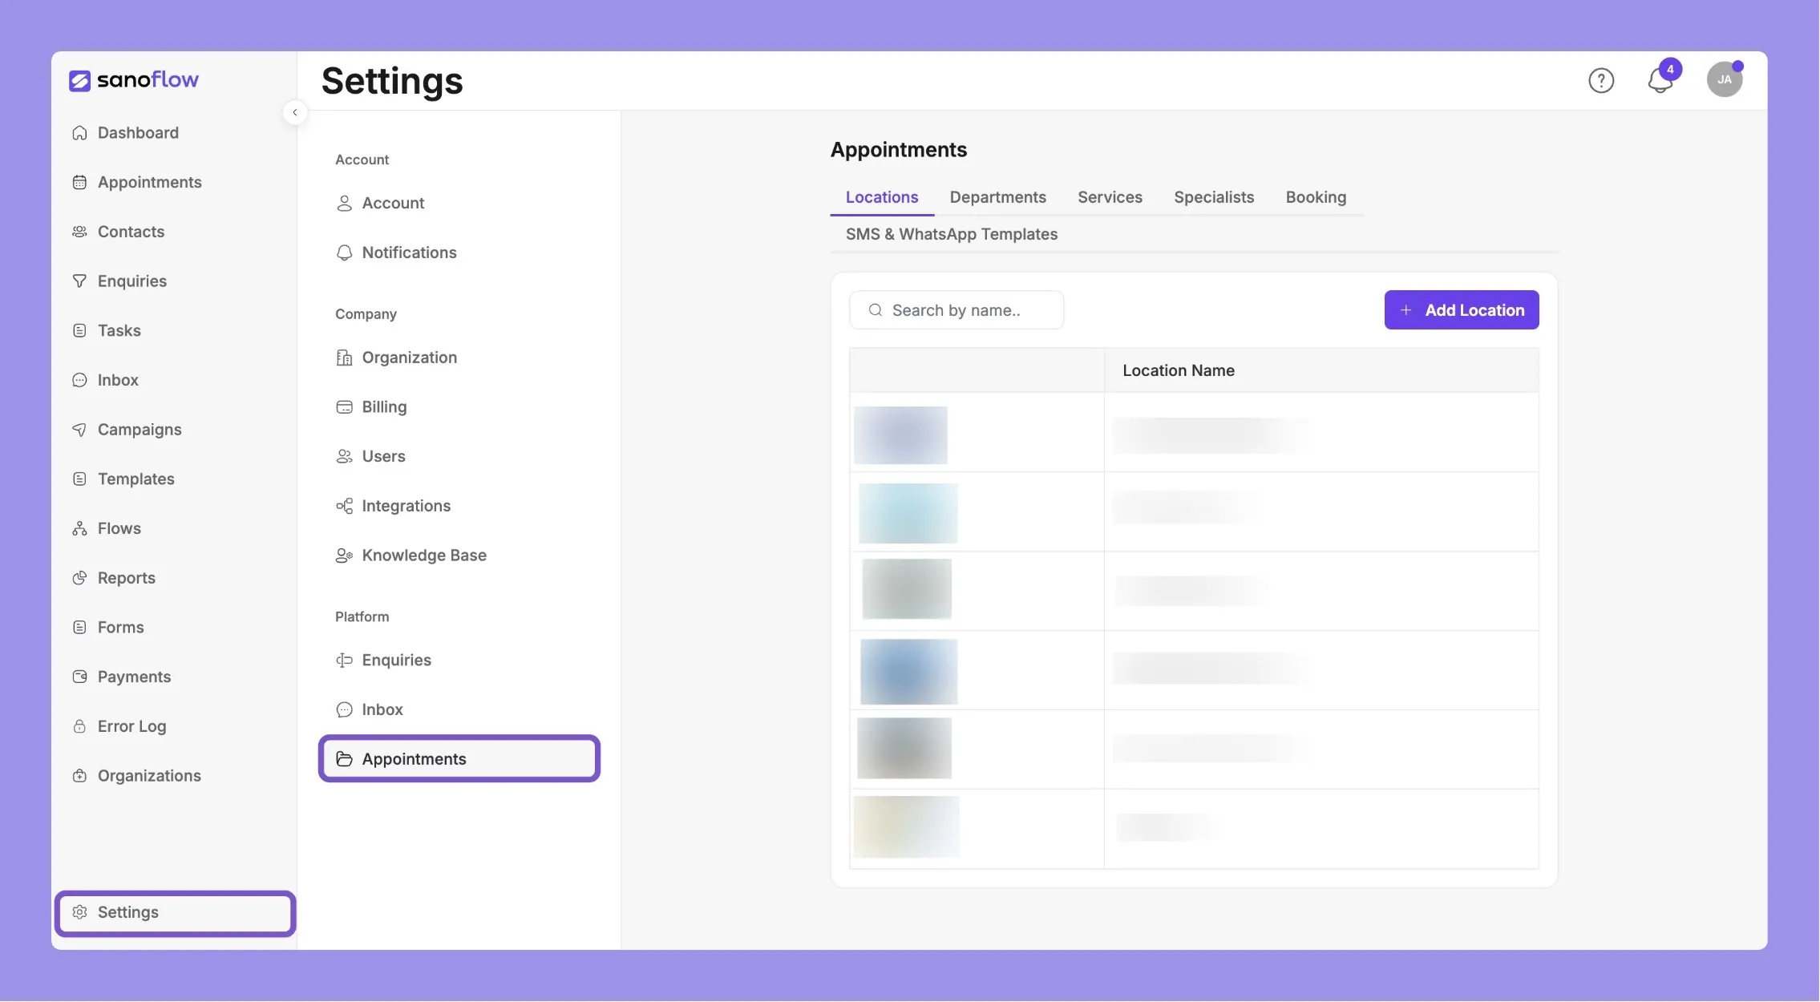The image size is (1820, 1002).
Task: Click the Tasks icon in the sidebar
Action: (79, 331)
